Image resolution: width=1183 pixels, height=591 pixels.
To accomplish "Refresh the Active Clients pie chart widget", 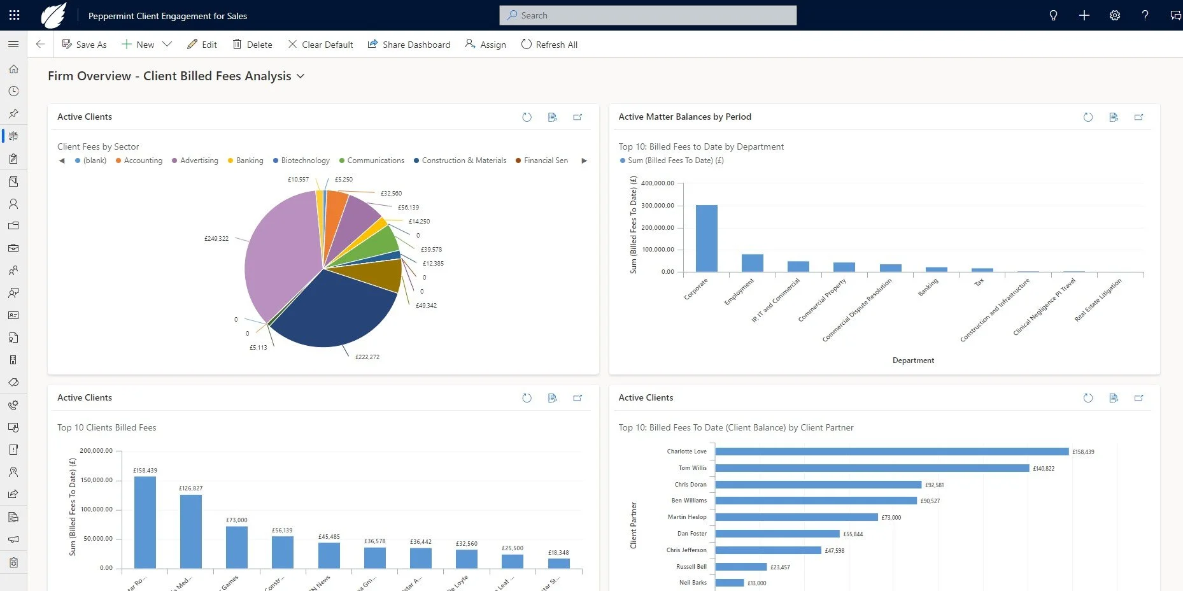I will click(527, 117).
